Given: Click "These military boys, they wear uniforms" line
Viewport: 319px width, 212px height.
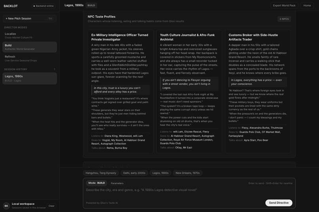Looking at the screenshot, I should [256, 106].
